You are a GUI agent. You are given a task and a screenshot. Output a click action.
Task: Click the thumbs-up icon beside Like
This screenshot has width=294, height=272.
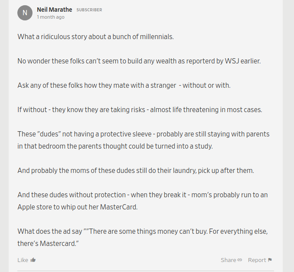click(x=33, y=260)
